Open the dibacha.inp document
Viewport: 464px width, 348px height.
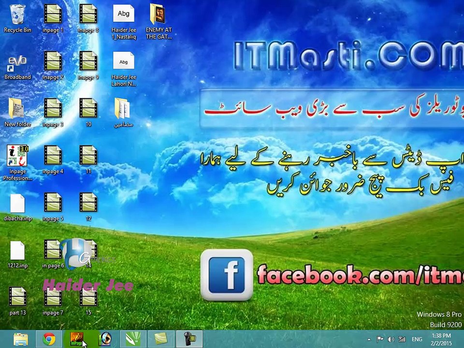[17, 207]
